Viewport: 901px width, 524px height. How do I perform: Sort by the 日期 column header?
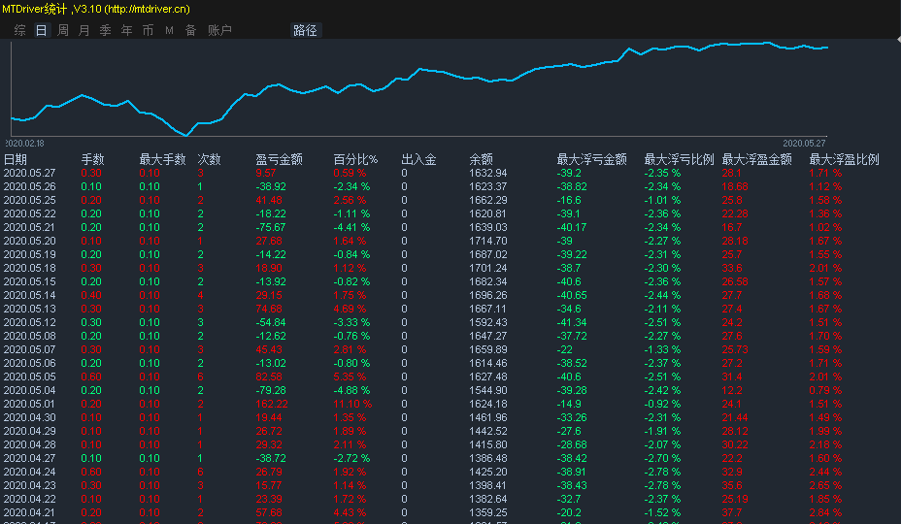pyautogui.click(x=16, y=159)
